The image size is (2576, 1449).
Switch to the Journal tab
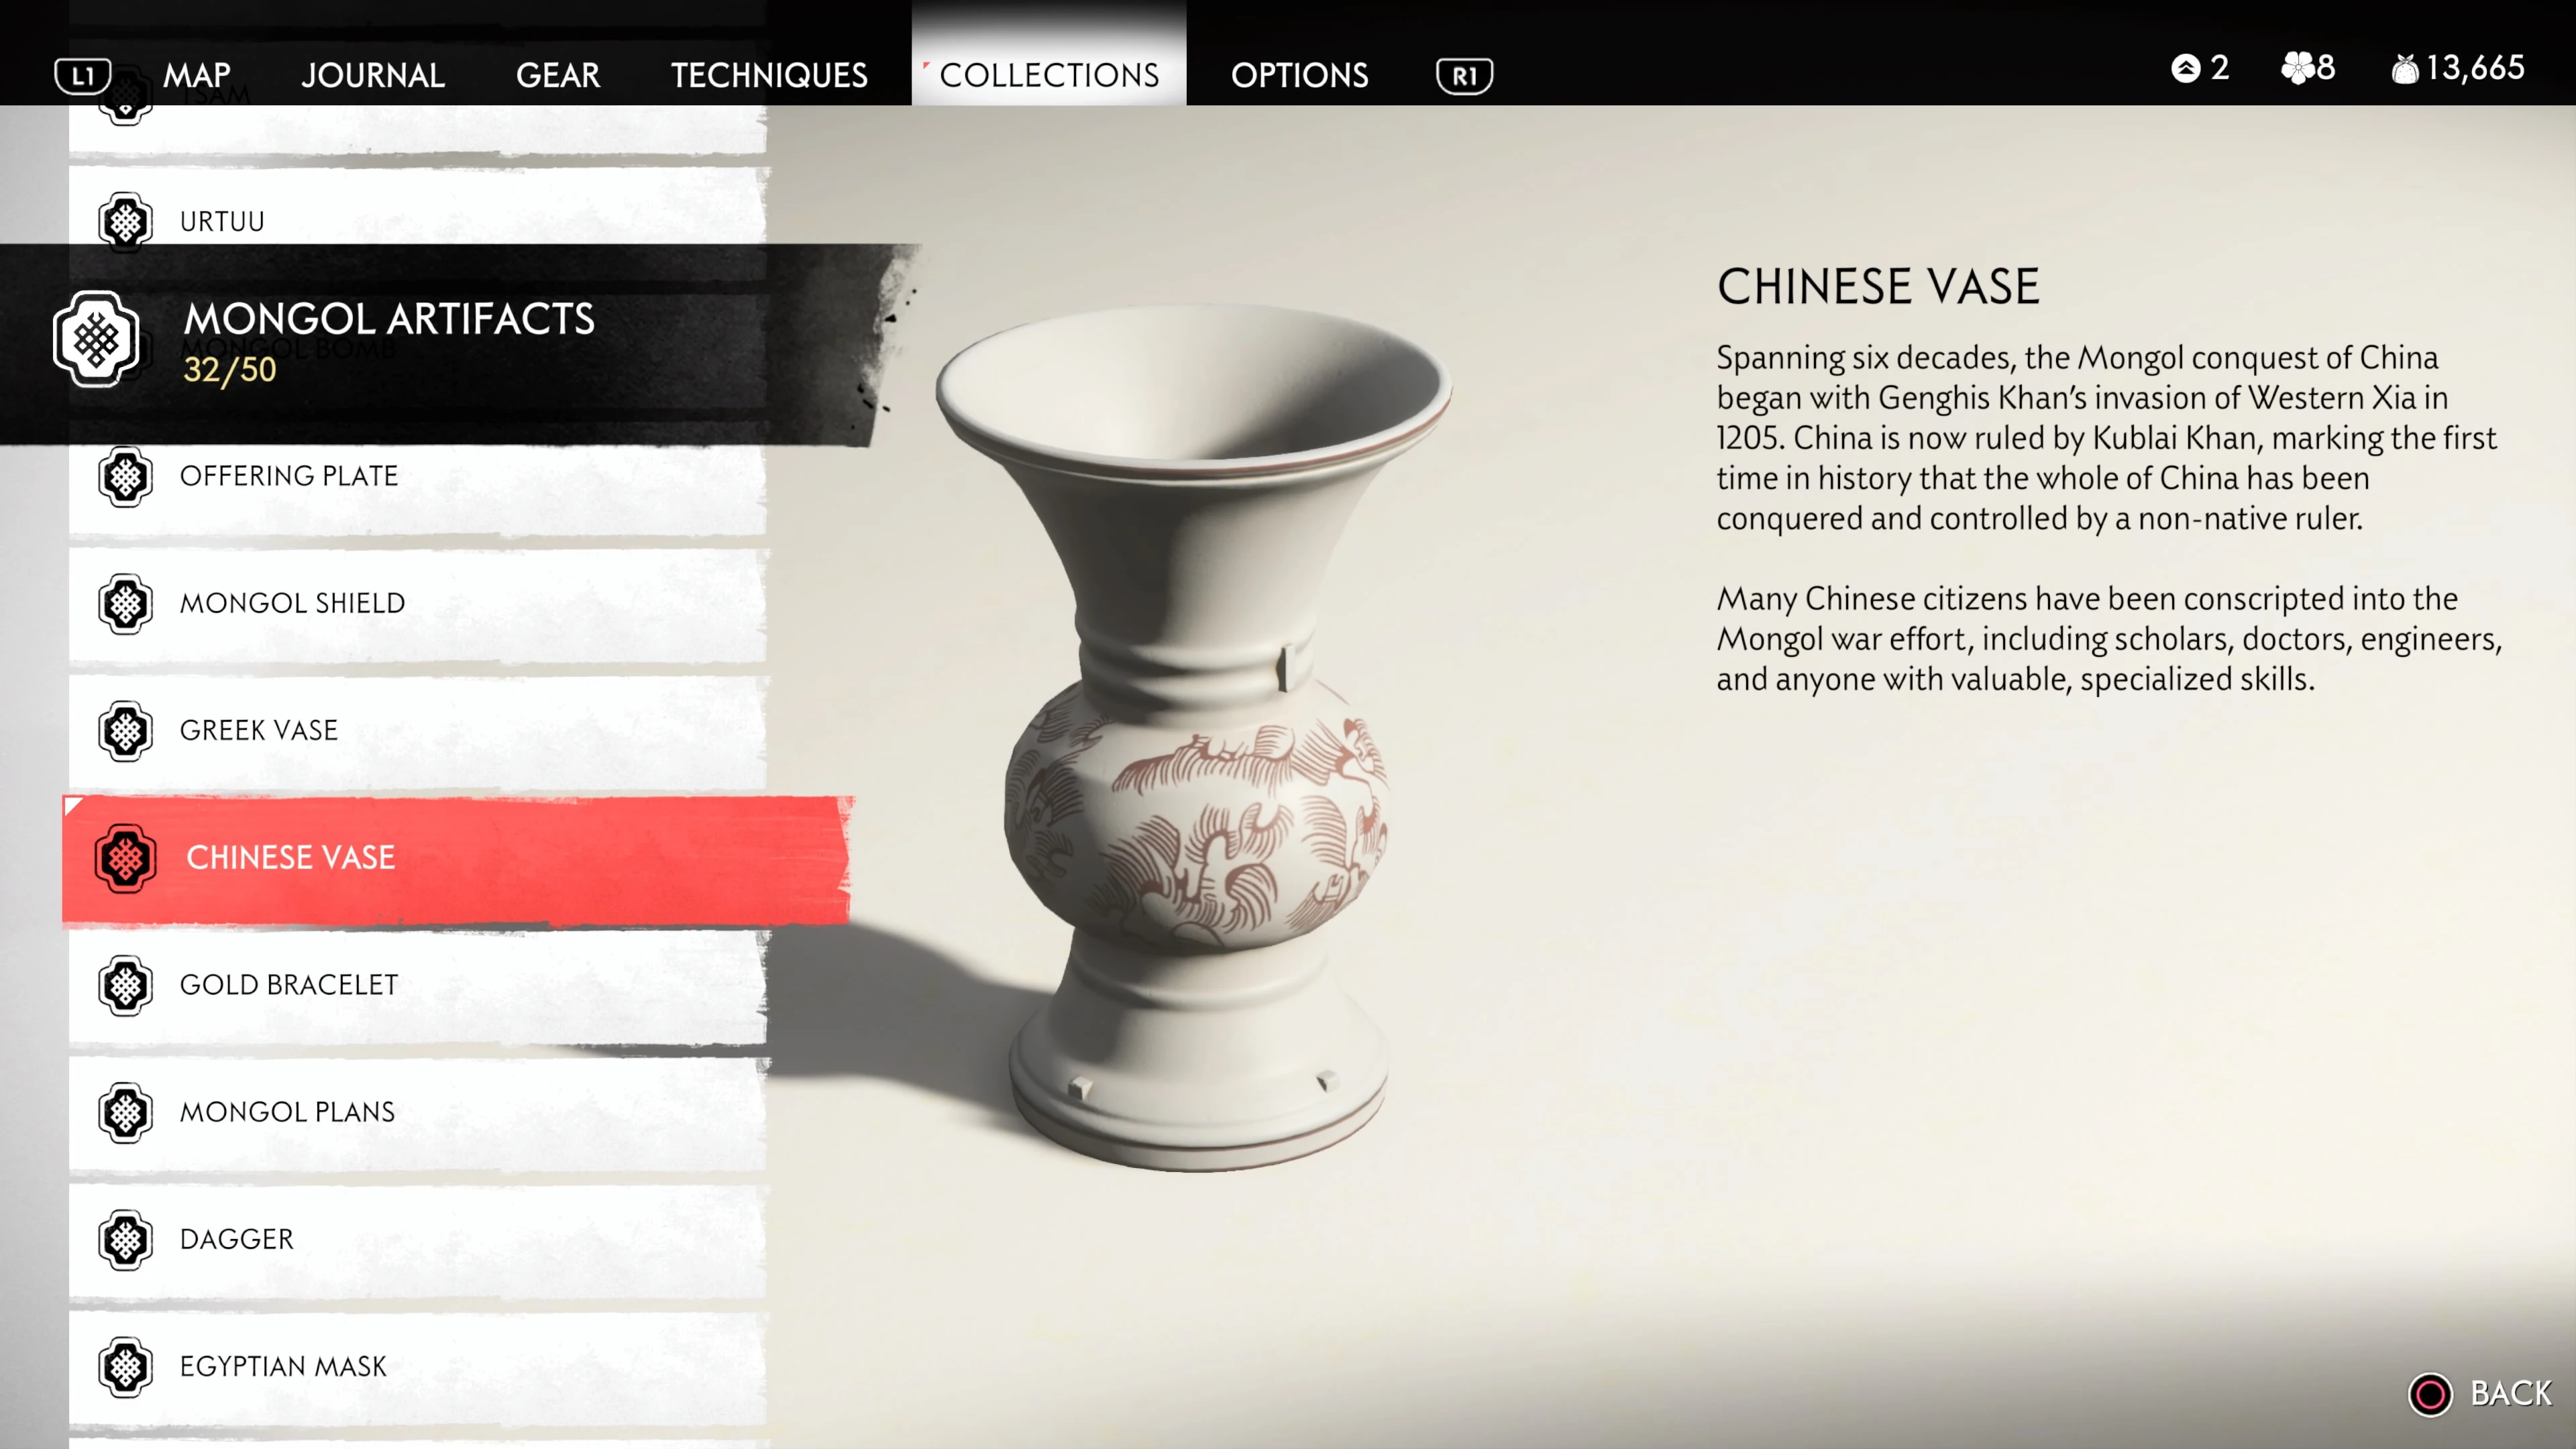click(x=373, y=75)
